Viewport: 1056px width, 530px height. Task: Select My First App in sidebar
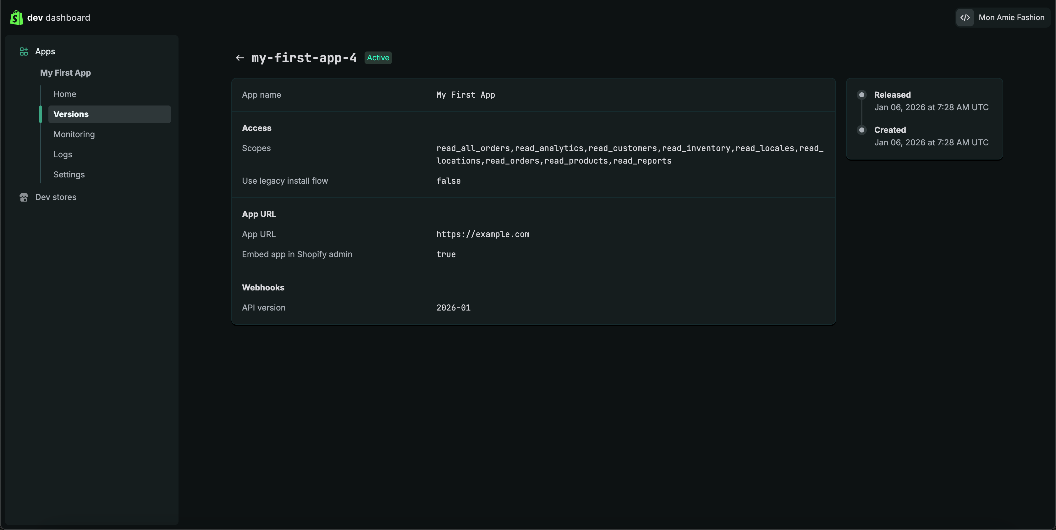[66, 73]
